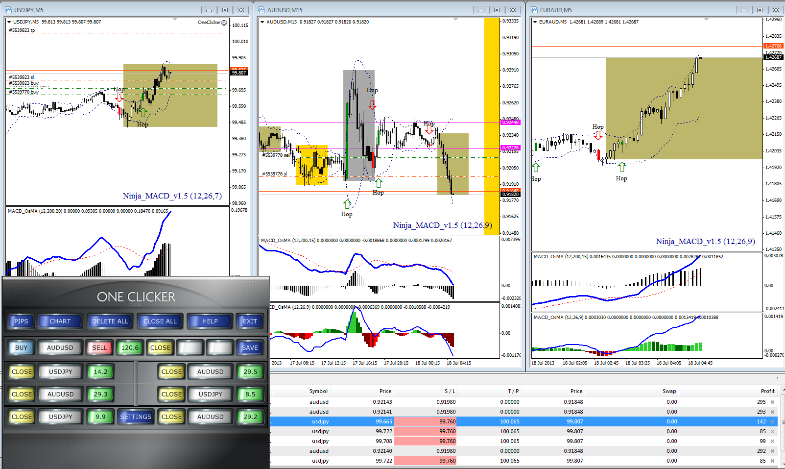Click EXIT on the One Clicker panel

pyautogui.click(x=250, y=321)
